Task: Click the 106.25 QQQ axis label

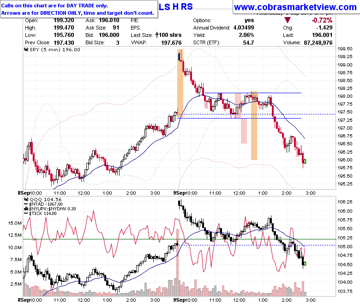Action: tap(345, 202)
